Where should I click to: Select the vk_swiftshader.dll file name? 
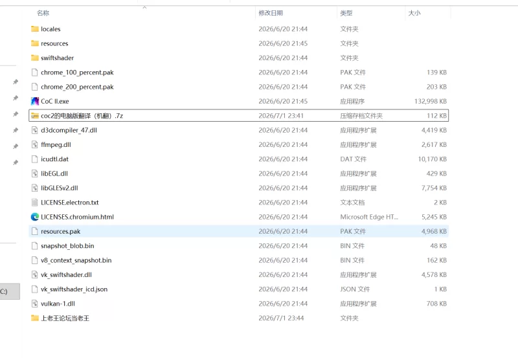67,274
